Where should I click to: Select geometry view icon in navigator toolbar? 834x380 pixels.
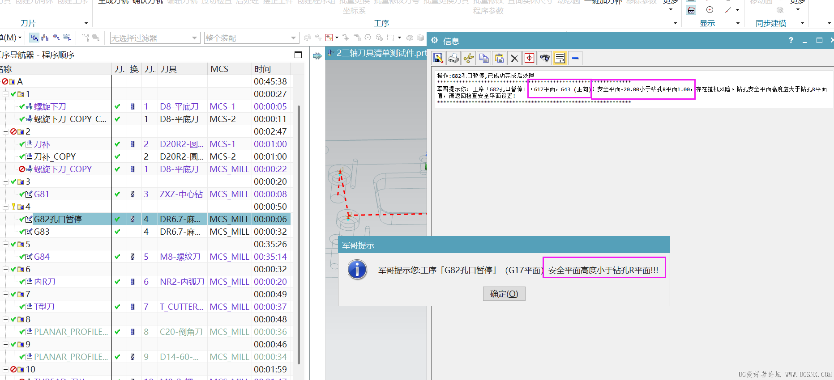coord(56,38)
